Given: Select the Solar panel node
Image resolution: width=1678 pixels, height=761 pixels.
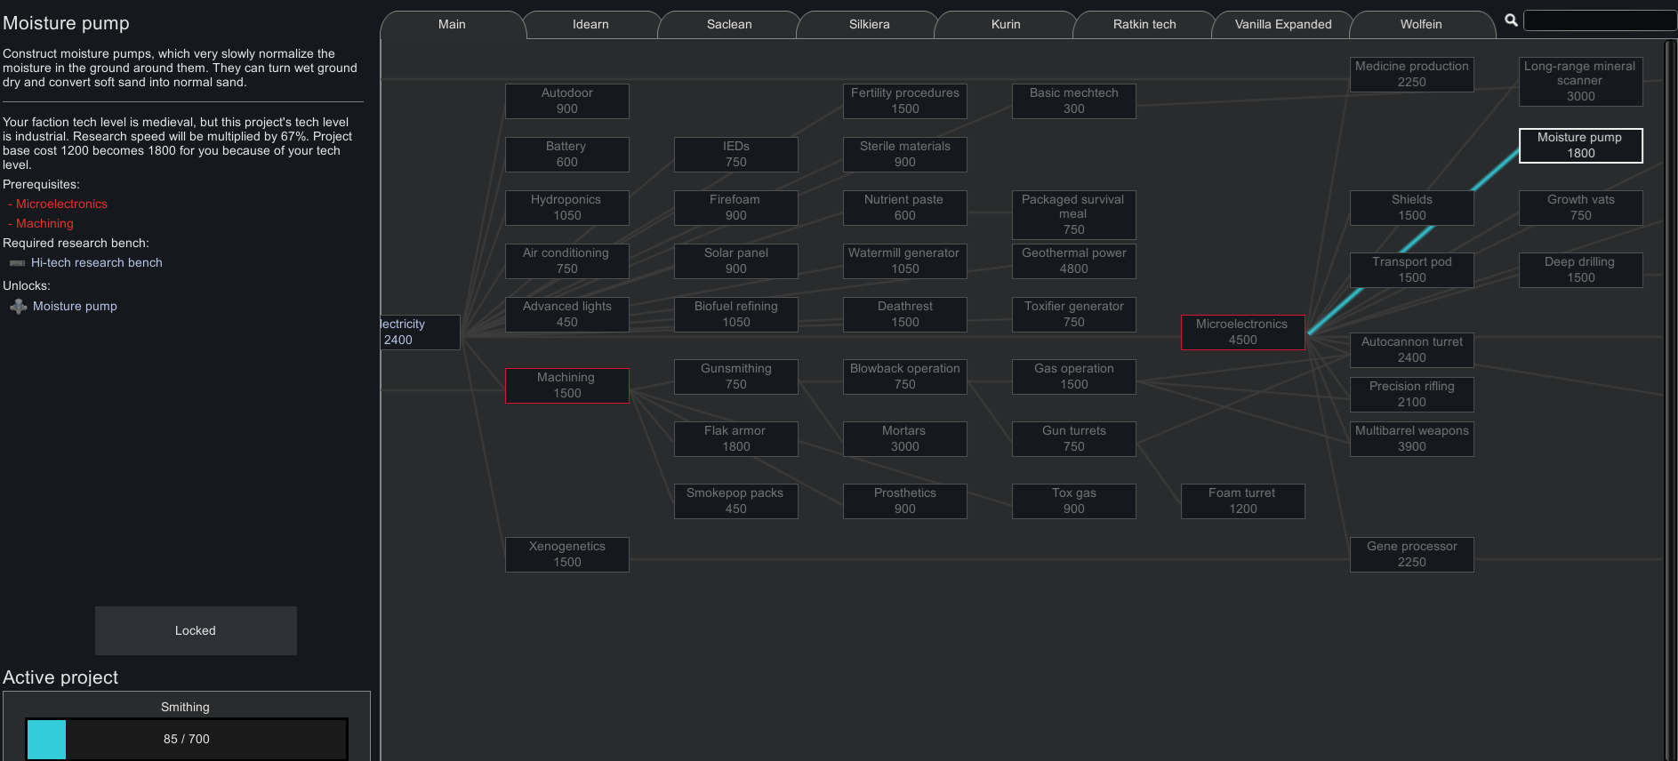Looking at the screenshot, I should [x=736, y=261].
